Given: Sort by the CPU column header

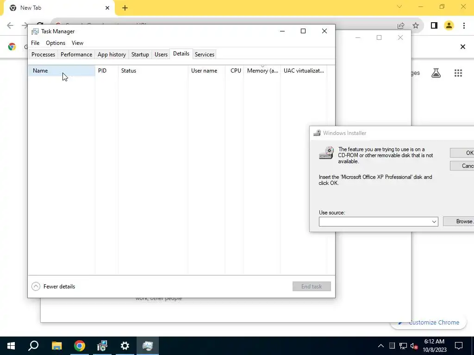Looking at the screenshot, I should [x=235, y=71].
